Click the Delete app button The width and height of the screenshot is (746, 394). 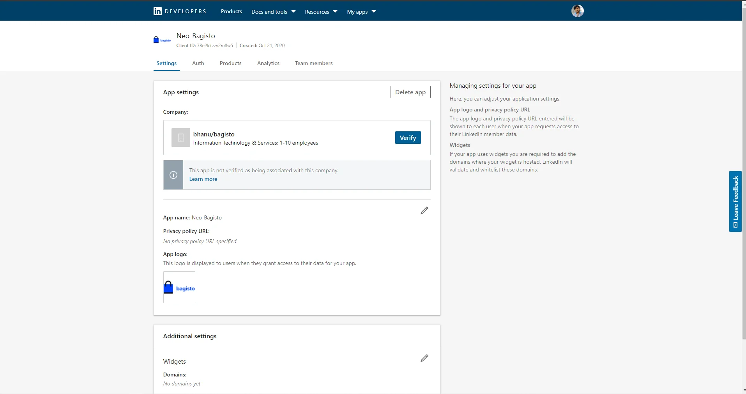(410, 92)
